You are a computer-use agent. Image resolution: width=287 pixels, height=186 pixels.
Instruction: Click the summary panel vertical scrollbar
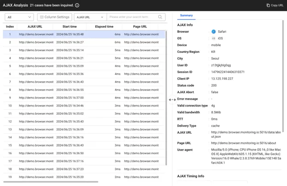click(x=283, y=76)
